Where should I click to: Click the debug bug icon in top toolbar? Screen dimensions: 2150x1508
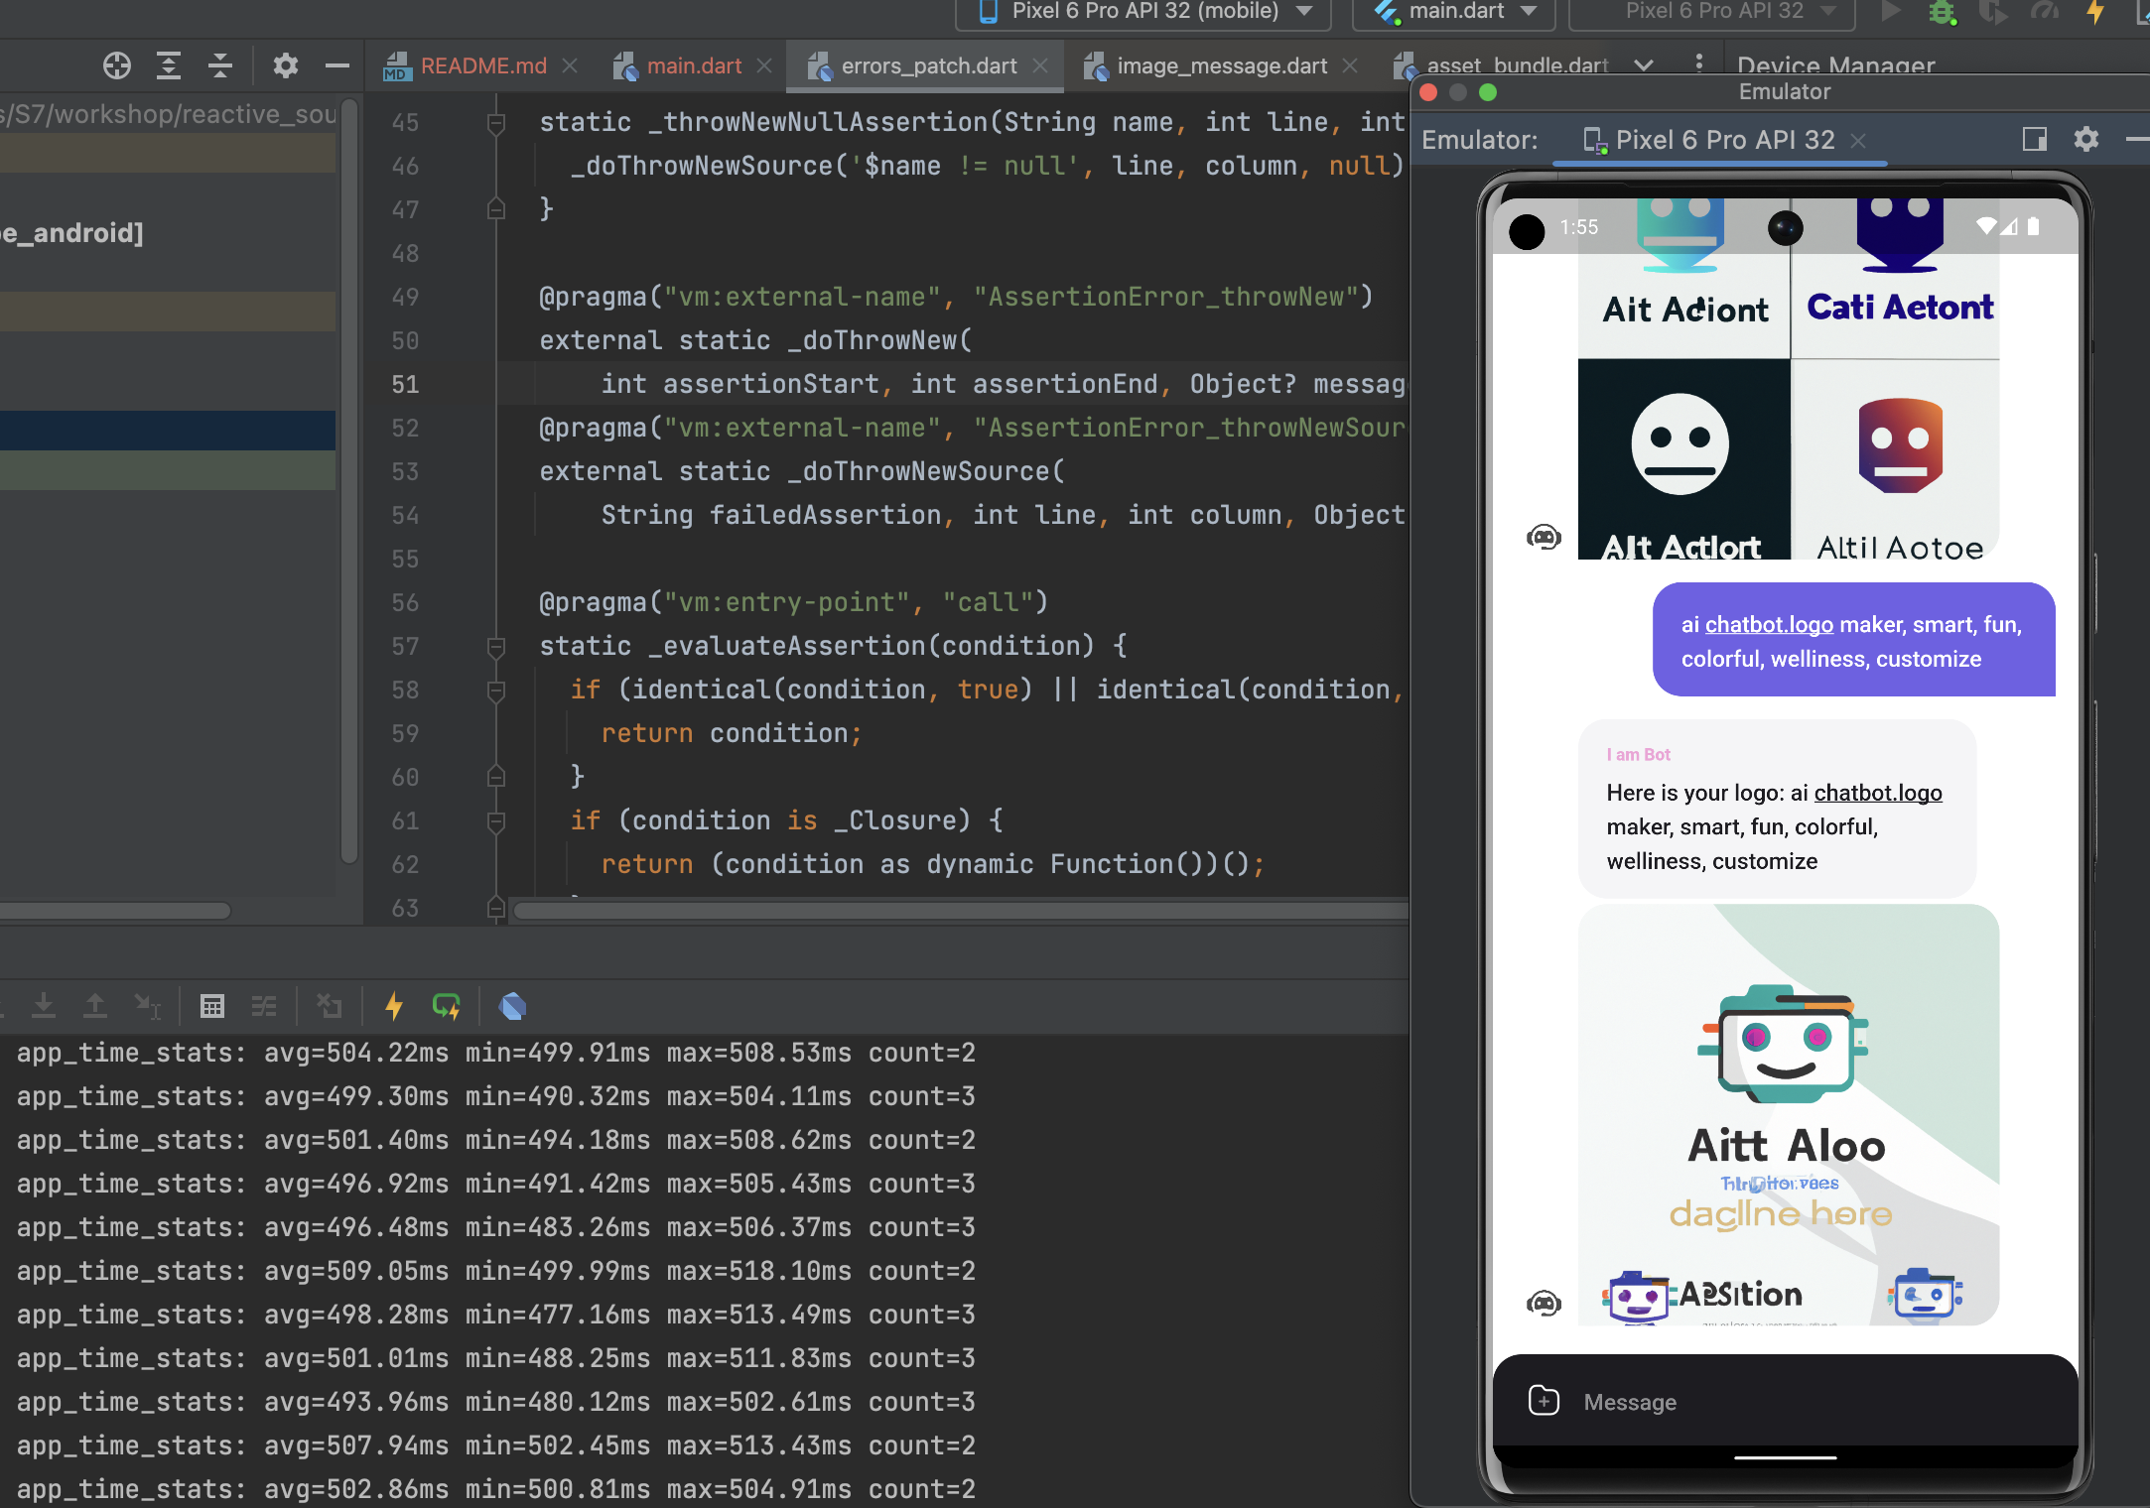tap(1942, 12)
